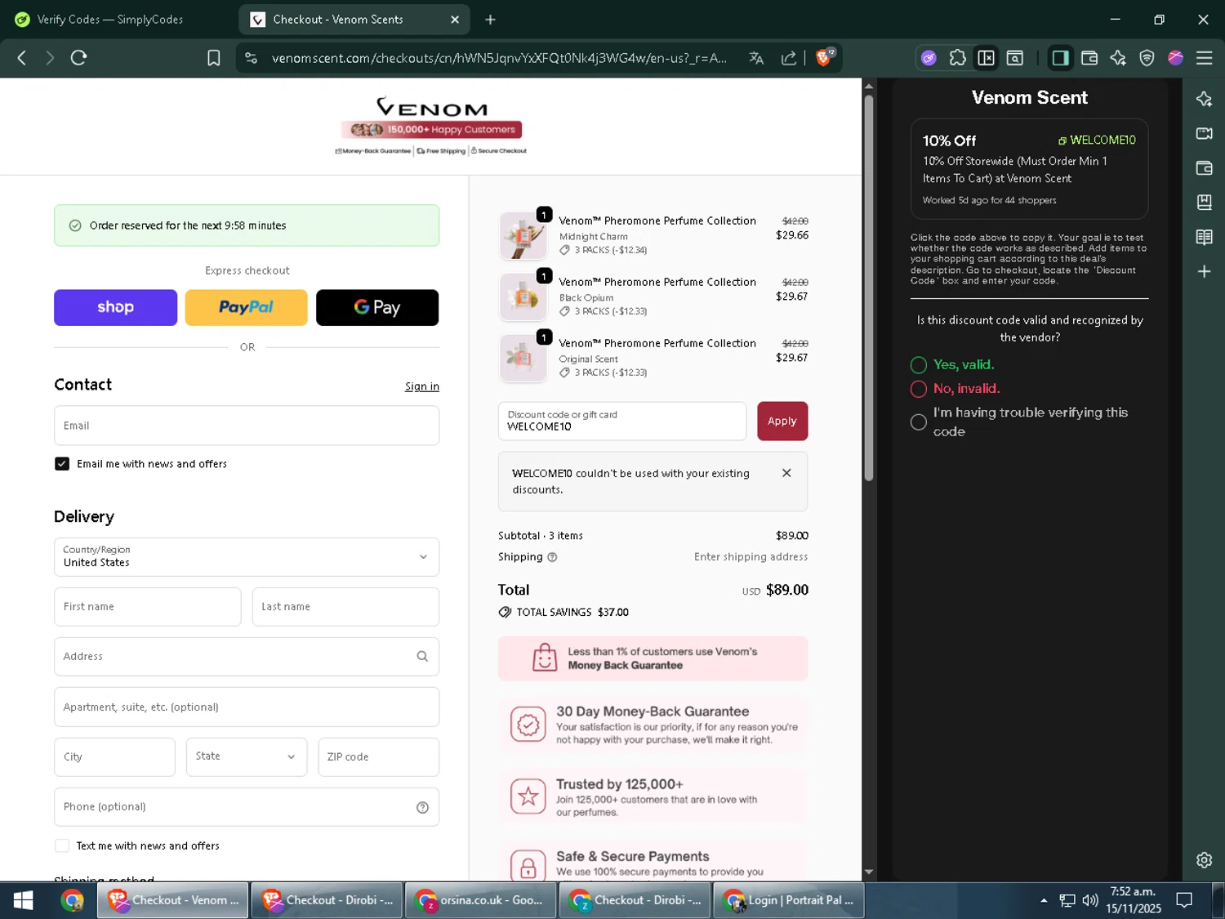Click the phone field help icon
The width and height of the screenshot is (1225, 919).
tap(422, 807)
